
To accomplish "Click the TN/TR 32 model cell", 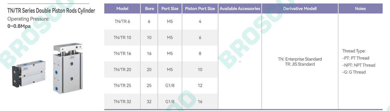I will [x=122, y=101].
